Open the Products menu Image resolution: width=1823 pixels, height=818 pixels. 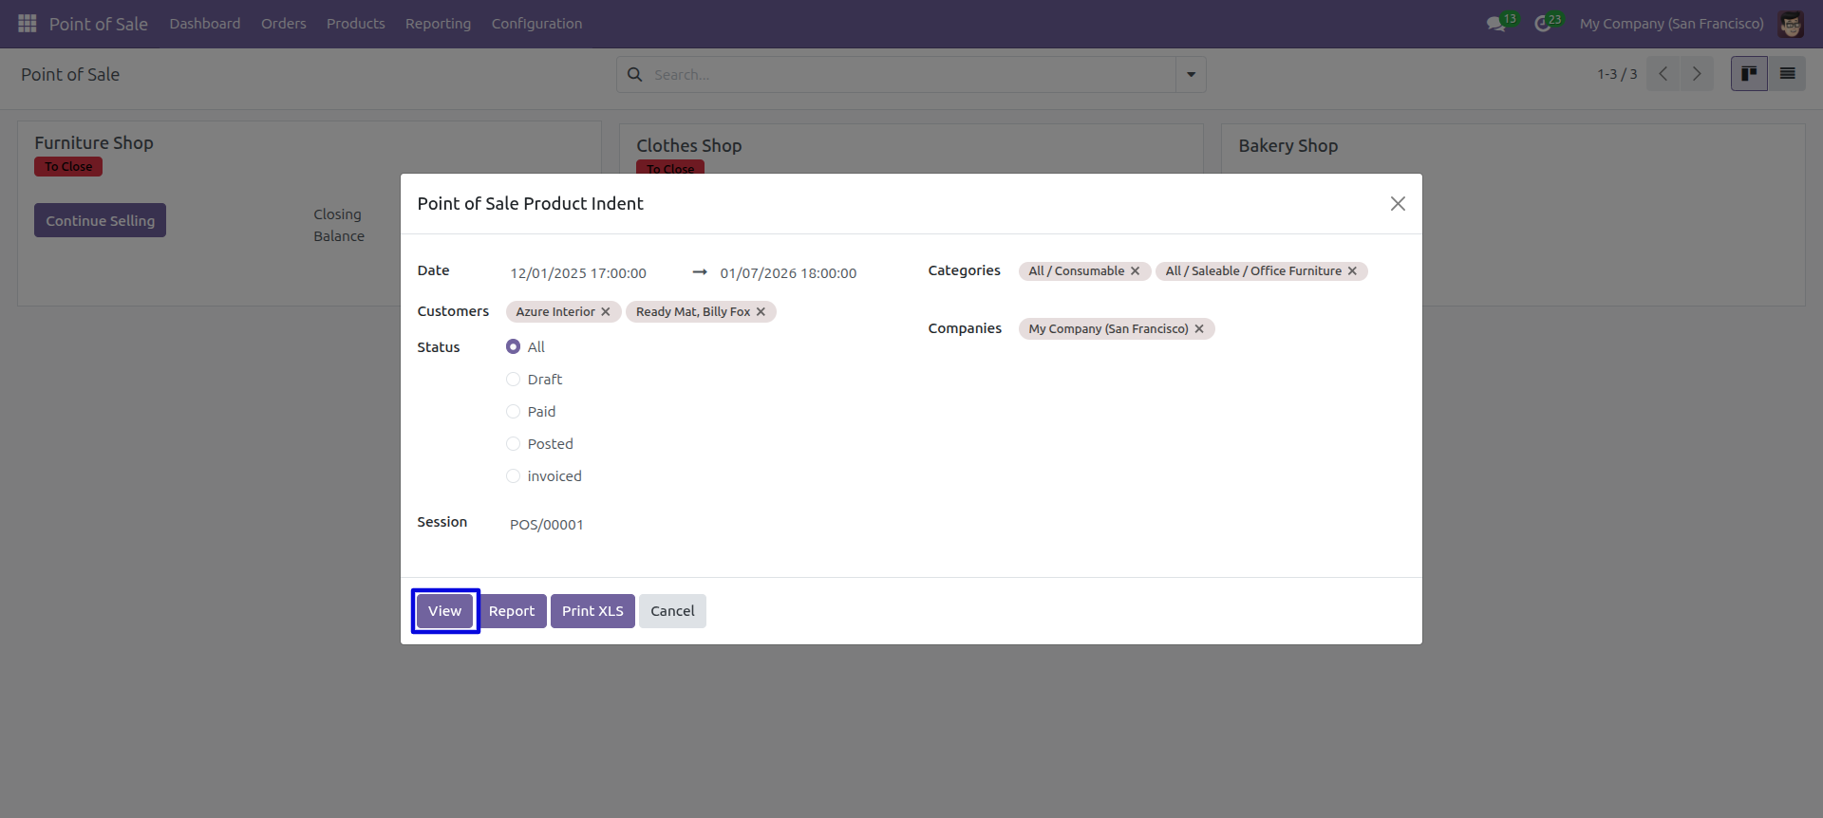[x=356, y=24]
